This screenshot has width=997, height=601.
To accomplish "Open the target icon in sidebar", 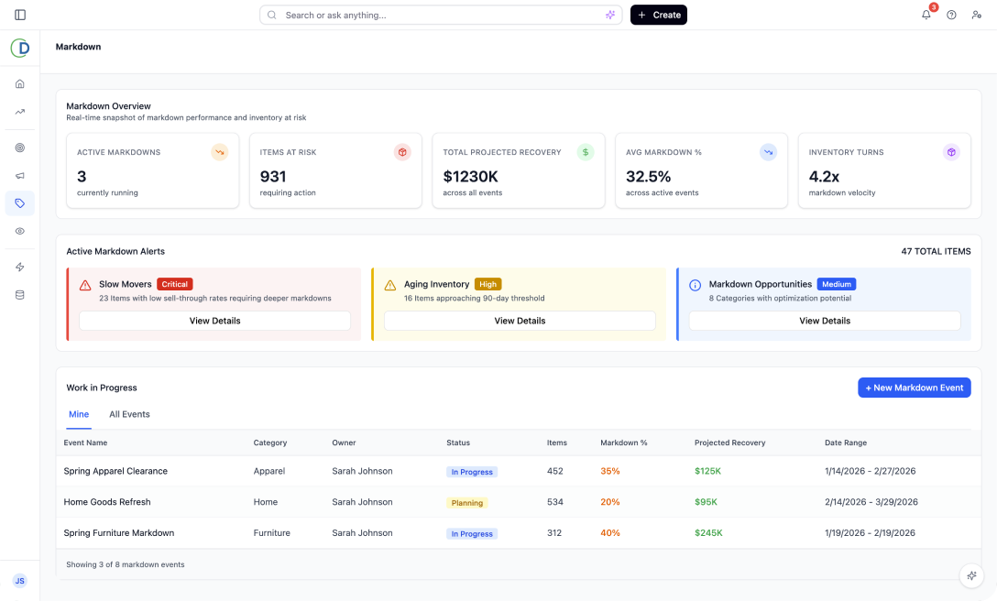I will pyautogui.click(x=20, y=148).
